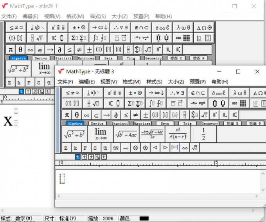This screenshot has width=266, height=222.
Task: Open fraction and radical templates in front window
Action: (93, 103)
